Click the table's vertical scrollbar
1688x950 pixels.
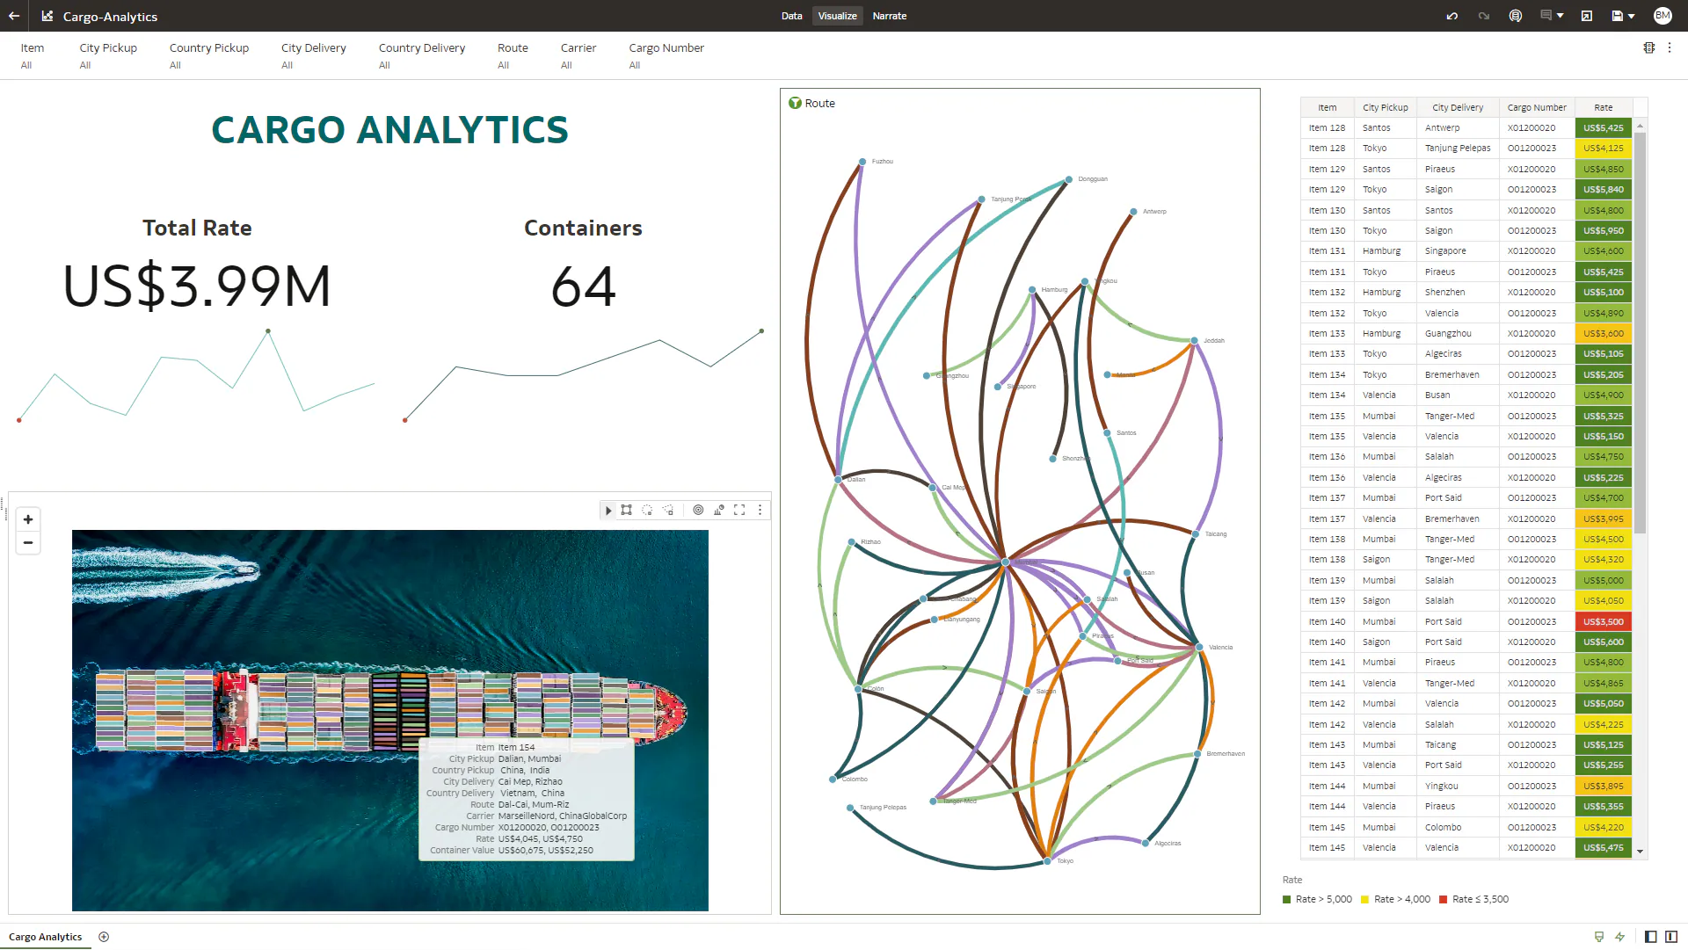tap(1640, 334)
